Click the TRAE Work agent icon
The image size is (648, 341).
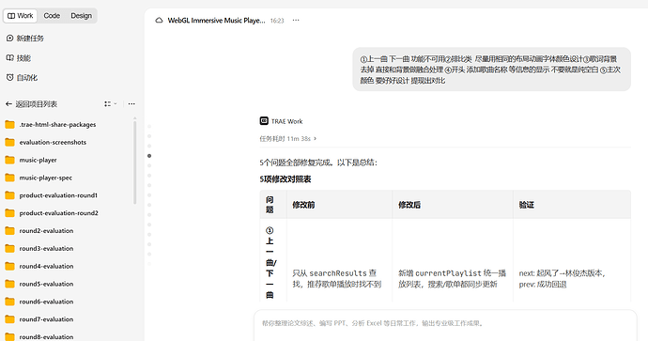264,121
